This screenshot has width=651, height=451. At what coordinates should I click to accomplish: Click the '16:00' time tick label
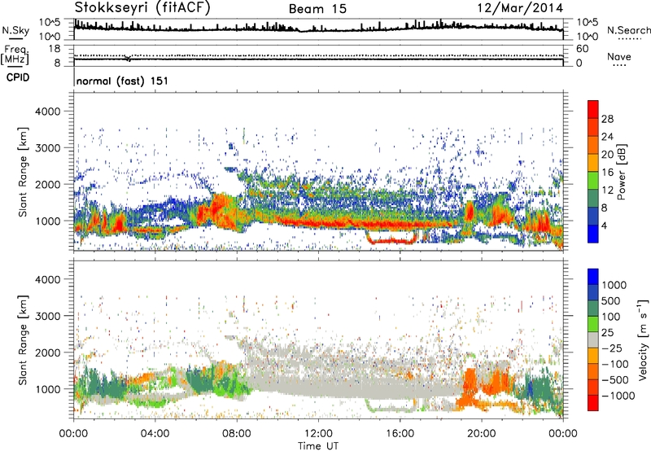[400, 434]
